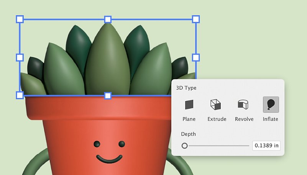
Task: Click the Inflate balloon icon
Action: pyautogui.click(x=271, y=105)
